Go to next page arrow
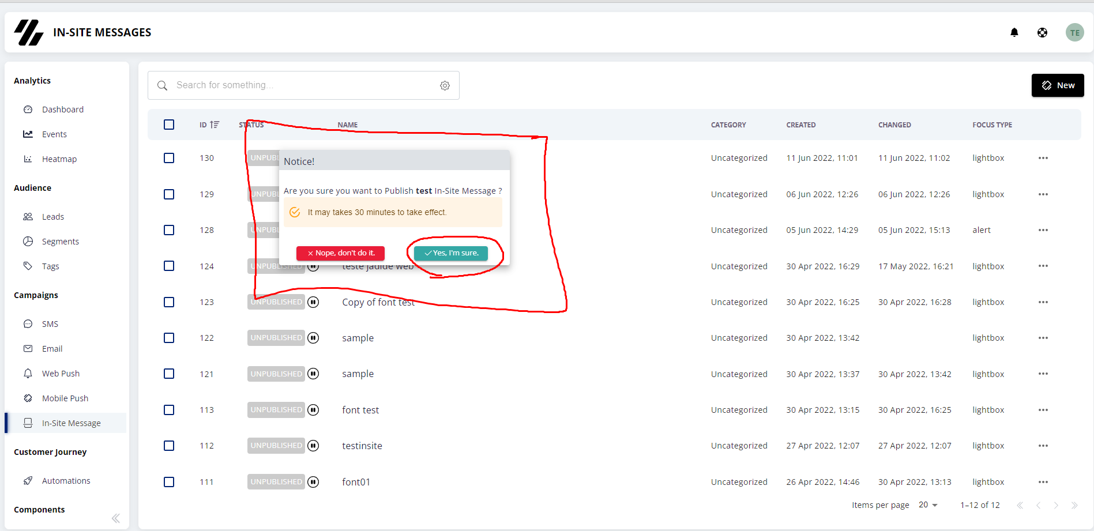The image size is (1094, 531). 1056,505
